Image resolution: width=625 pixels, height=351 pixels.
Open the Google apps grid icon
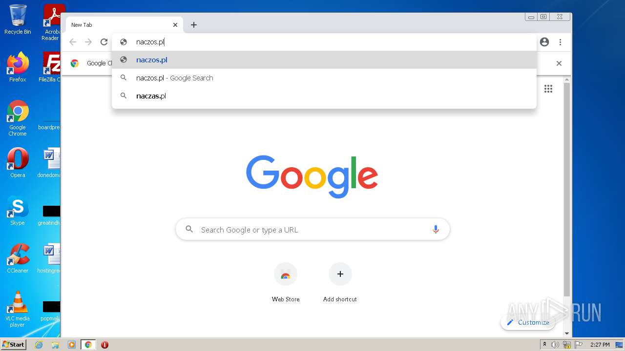point(548,89)
